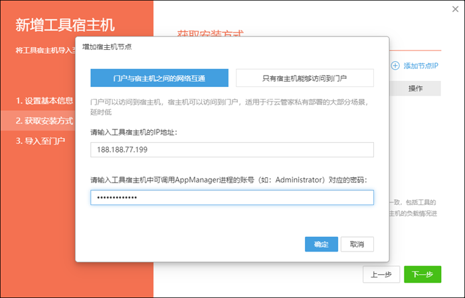465x298 pixels.
Task: Switch to the 只有宿主机能够访问到门户 option
Action: [305, 78]
